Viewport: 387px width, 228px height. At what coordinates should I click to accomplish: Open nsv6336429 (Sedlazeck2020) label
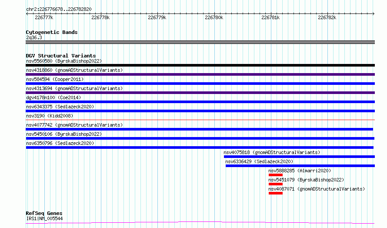click(x=259, y=161)
